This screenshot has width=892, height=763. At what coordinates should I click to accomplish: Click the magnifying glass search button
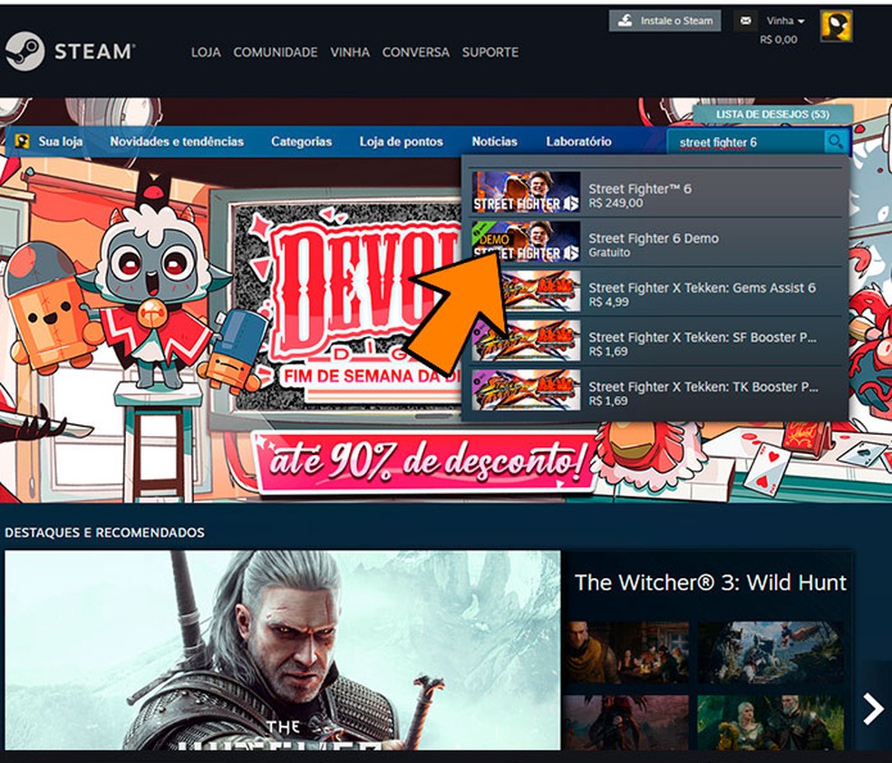(x=834, y=142)
